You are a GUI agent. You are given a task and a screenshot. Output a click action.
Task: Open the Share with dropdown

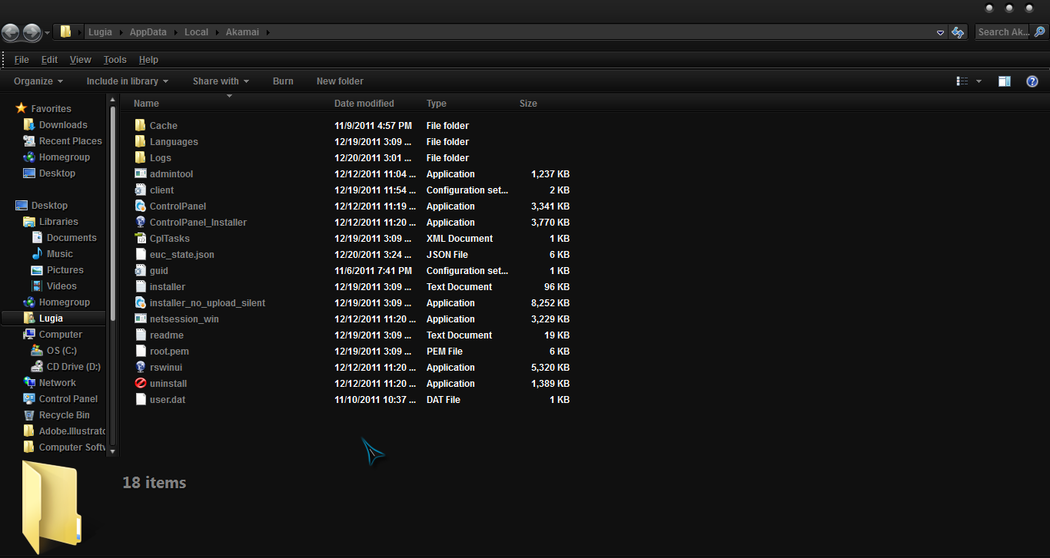click(221, 81)
